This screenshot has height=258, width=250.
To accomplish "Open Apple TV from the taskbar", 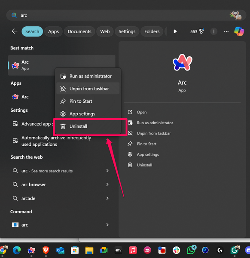I will [119, 250].
